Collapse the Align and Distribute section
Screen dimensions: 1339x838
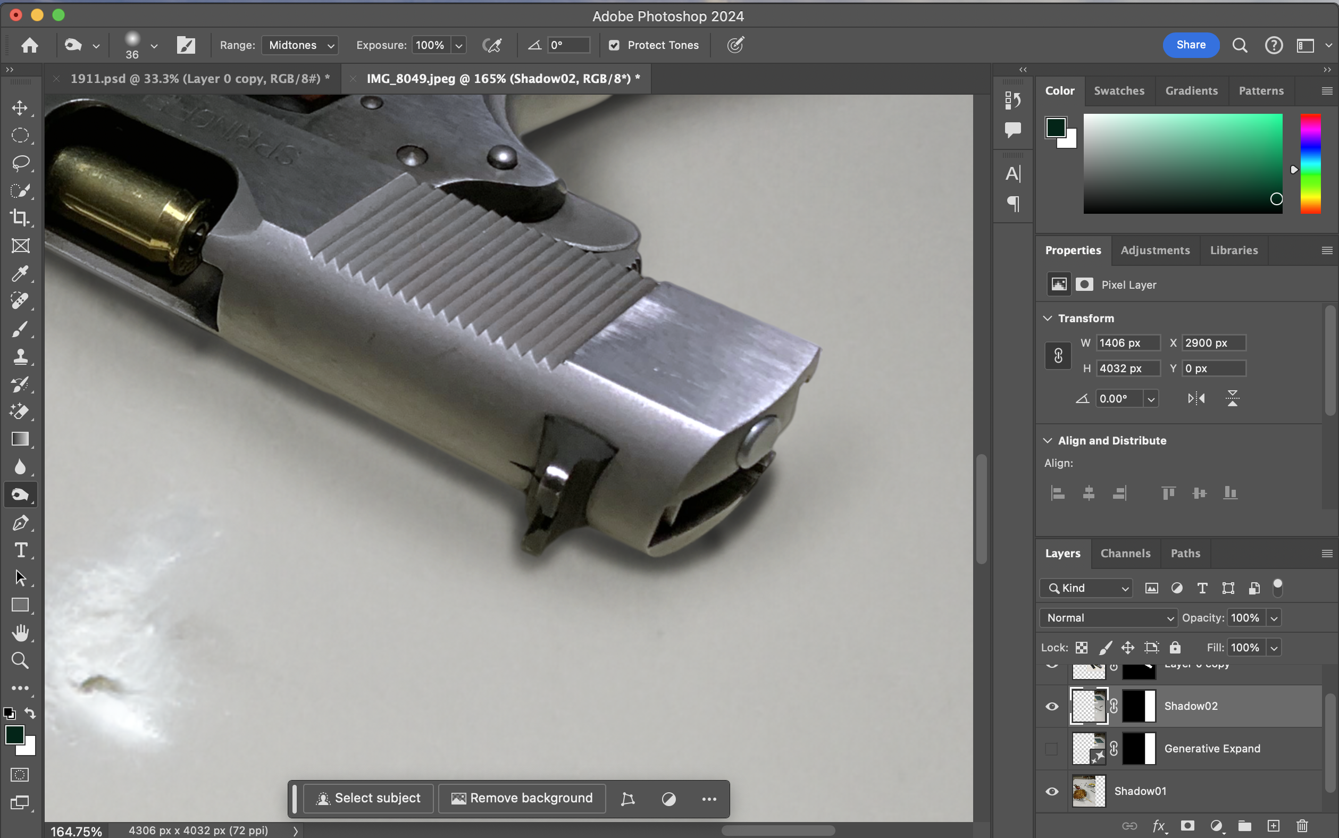point(1048,441)
